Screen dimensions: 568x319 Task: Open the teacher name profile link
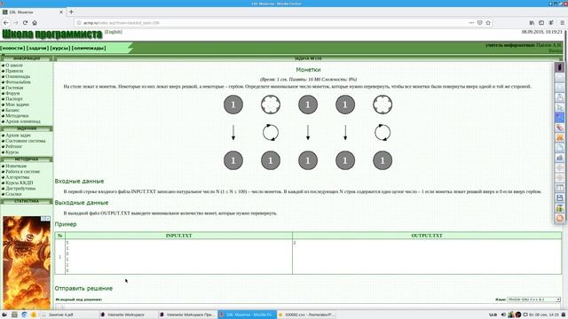[548, 45]
